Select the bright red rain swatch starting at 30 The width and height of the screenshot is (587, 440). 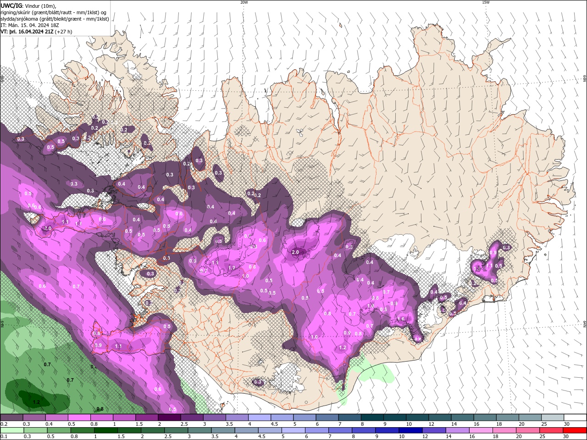575,430
